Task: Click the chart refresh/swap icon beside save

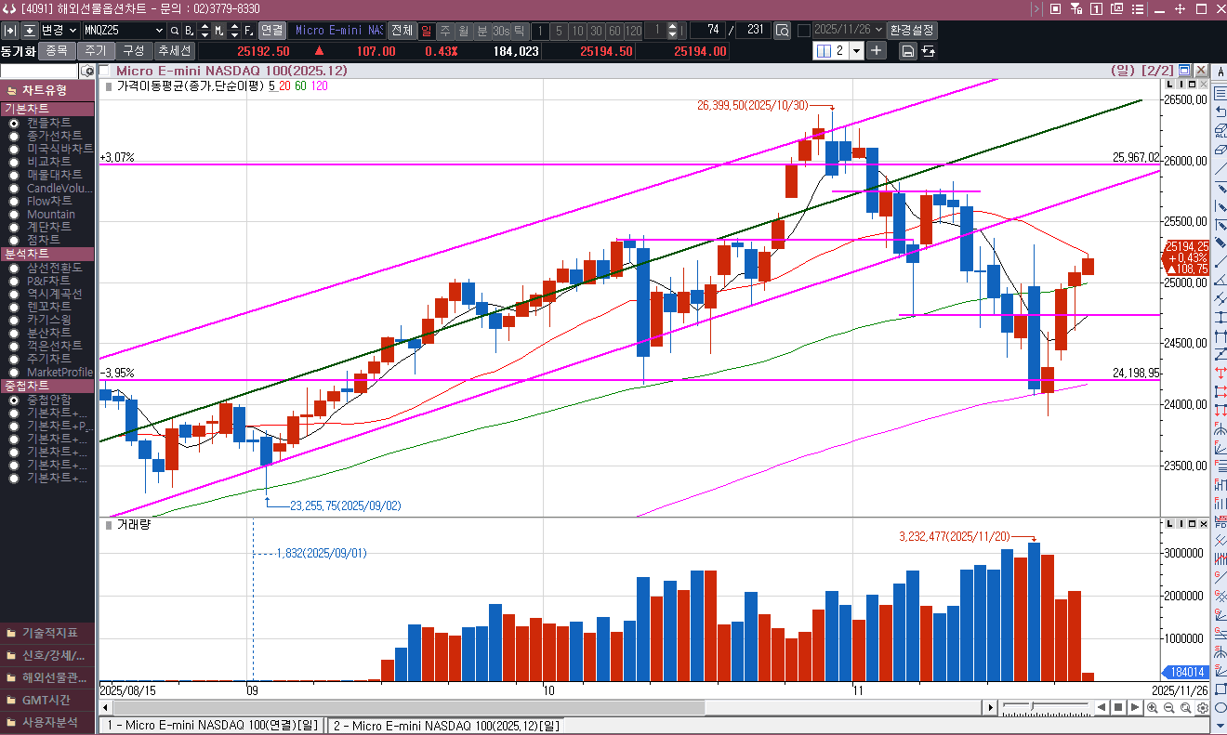Action: (x=929, y=51)
